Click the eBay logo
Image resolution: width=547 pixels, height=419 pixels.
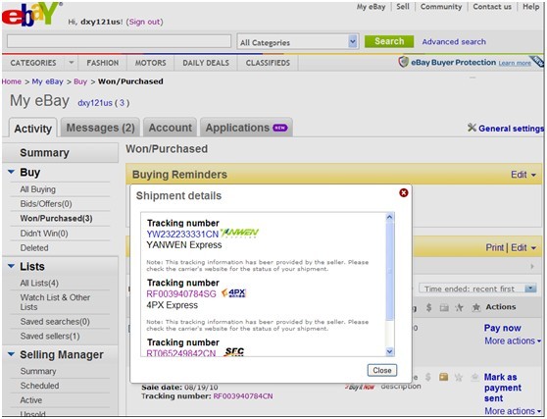pos(31,14)
